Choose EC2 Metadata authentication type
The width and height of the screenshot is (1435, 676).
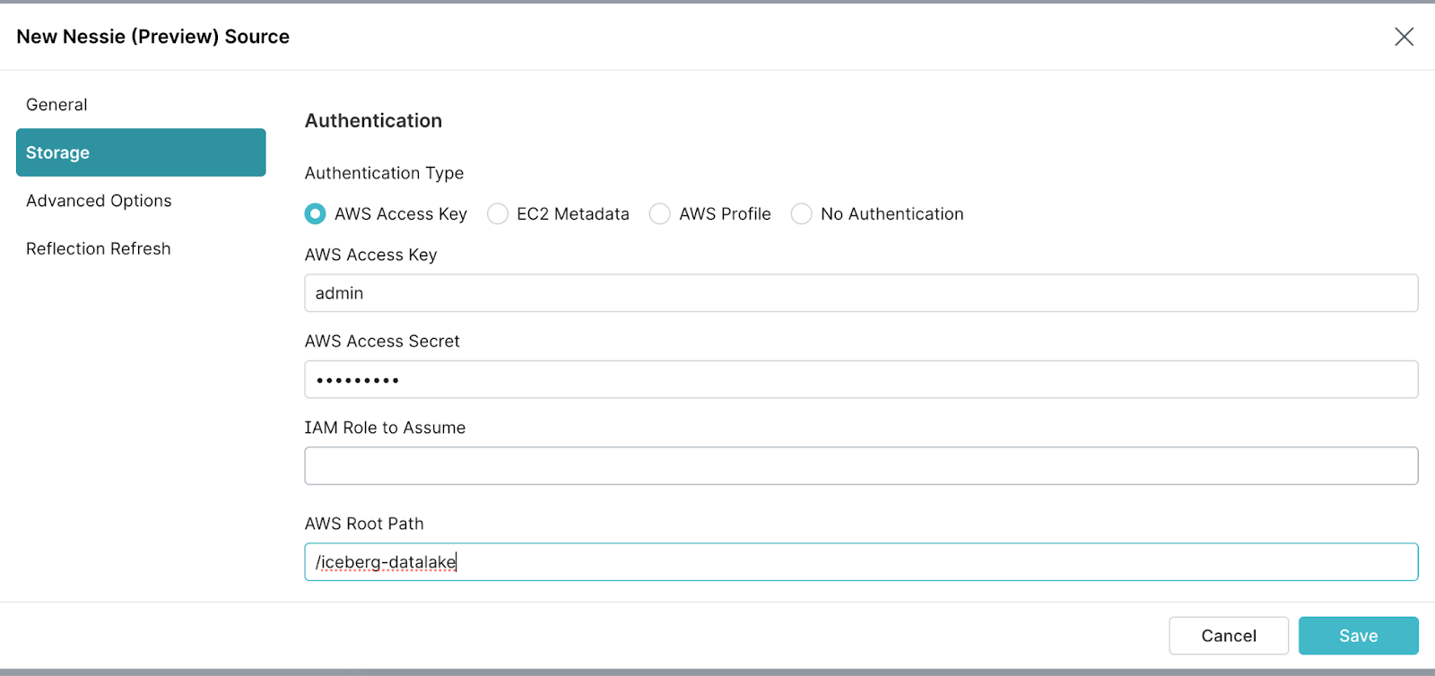point(498,214)
